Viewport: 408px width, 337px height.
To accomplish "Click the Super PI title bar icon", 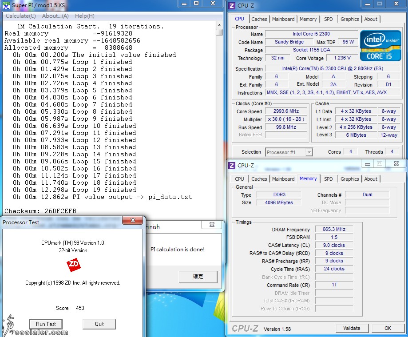I will [x=6, y=5].
